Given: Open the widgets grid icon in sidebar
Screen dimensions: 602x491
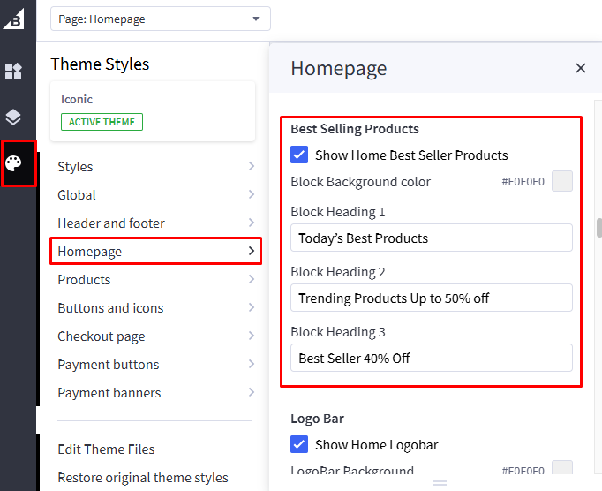Looking at the screenshot, I should (x=13, y=72).
